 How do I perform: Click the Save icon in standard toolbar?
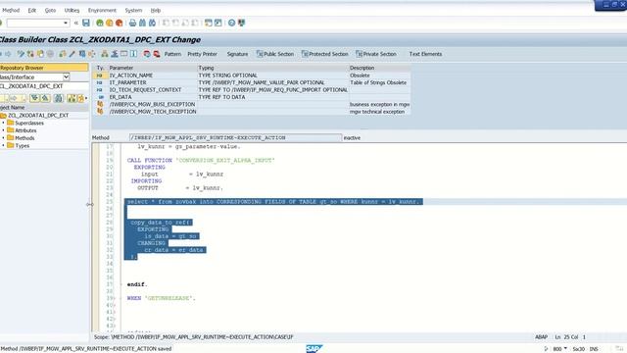click(x=86, y=23)
